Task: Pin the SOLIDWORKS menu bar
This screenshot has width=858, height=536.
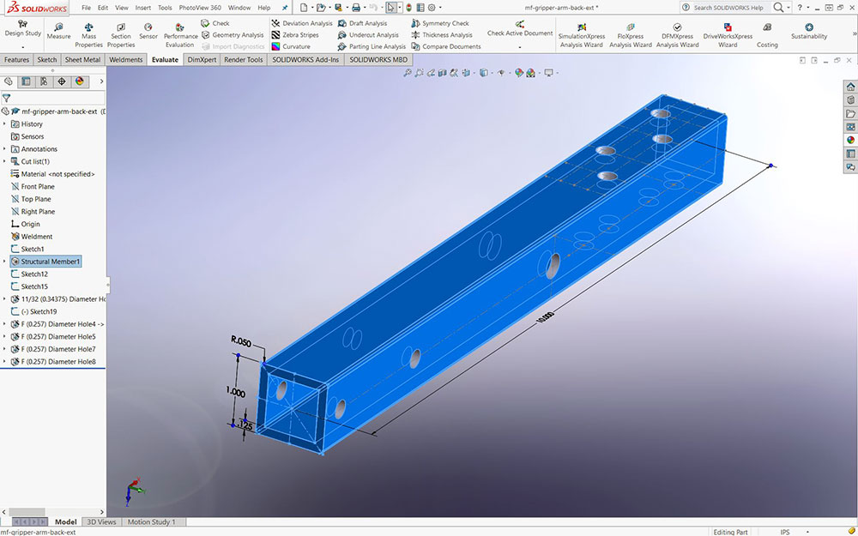Action: click(285, 8)
